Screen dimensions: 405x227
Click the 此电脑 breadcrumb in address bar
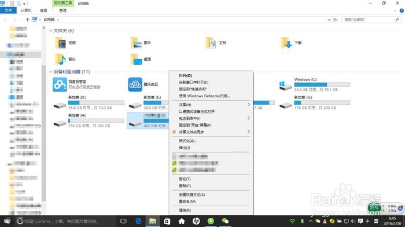(x=49, y=20)
